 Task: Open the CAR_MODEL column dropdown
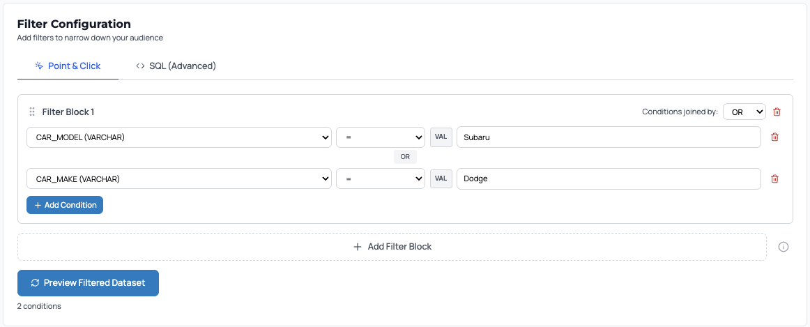point(178,137)
